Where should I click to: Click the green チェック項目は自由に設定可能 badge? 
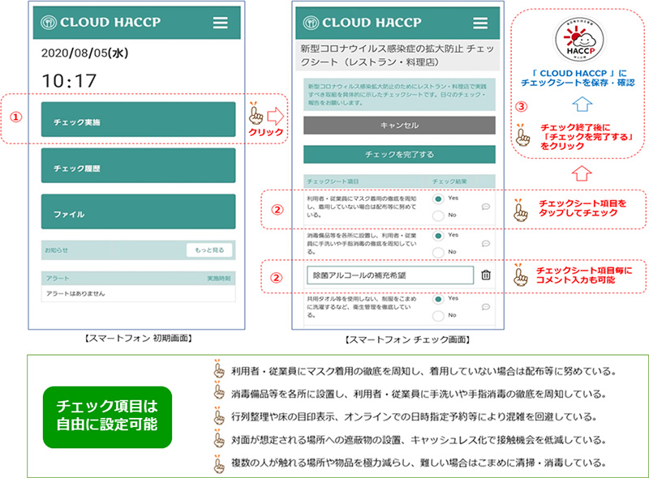107,417
